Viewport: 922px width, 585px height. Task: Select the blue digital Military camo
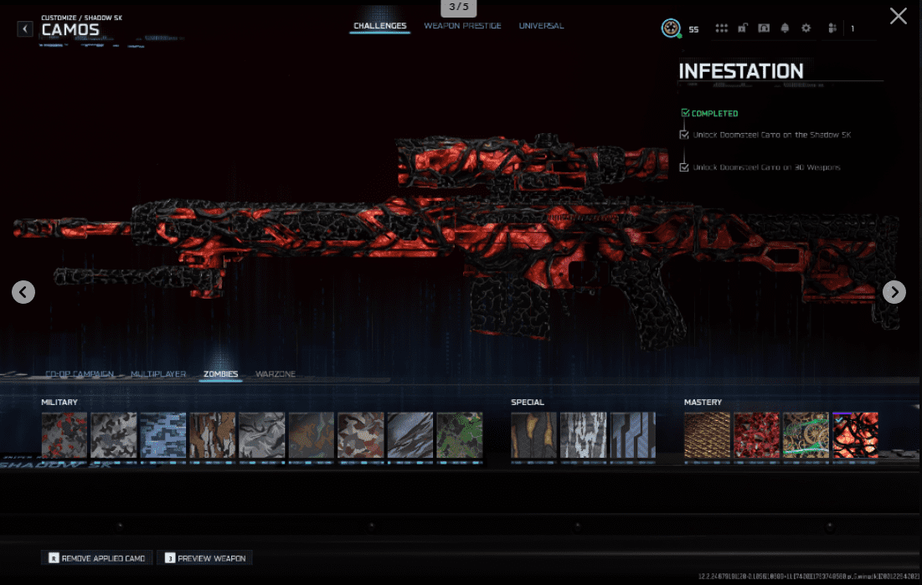[163, 436]
